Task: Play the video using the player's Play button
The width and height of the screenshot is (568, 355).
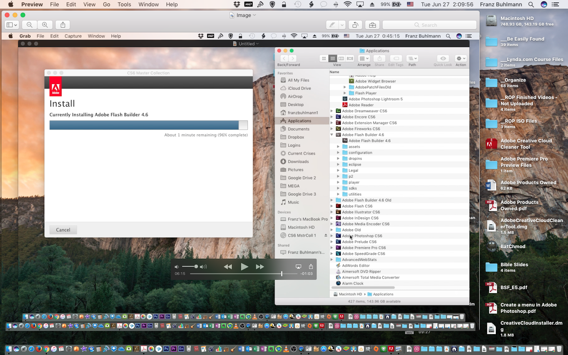Action: [244, 267]
